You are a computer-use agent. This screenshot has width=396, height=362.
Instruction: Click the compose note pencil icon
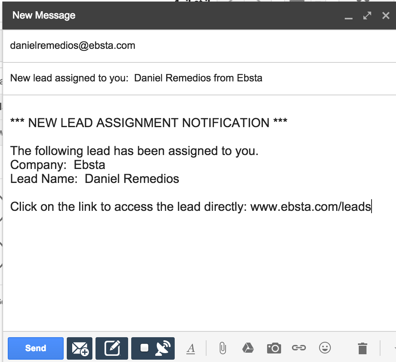coord(111,348)
